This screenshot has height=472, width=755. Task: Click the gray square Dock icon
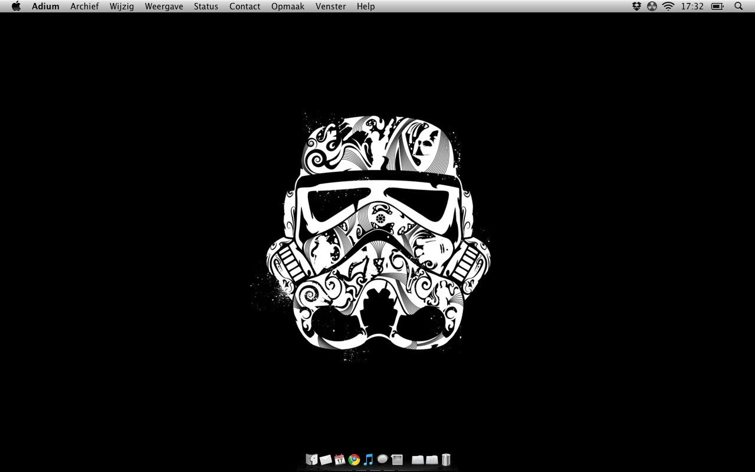click(x=397, y=460)
